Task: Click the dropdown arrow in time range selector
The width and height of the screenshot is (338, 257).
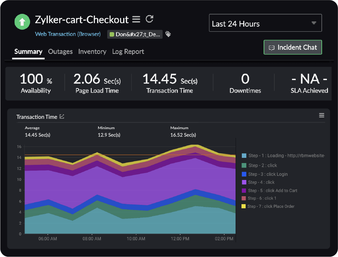Action: 314,23
